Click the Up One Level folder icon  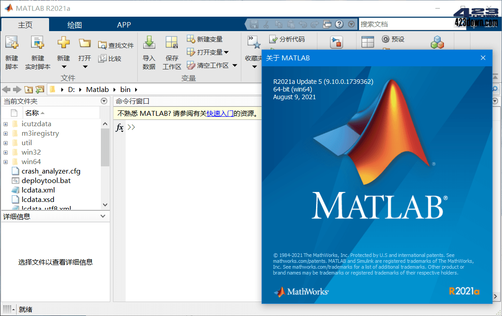click(28, 90)
